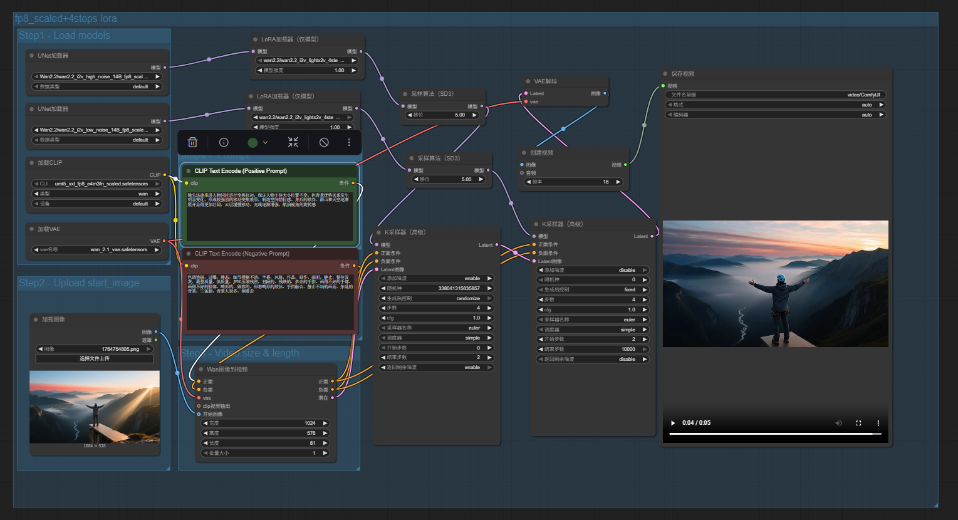Click the uploaded start image thumbnail

[x=95, y=407]
